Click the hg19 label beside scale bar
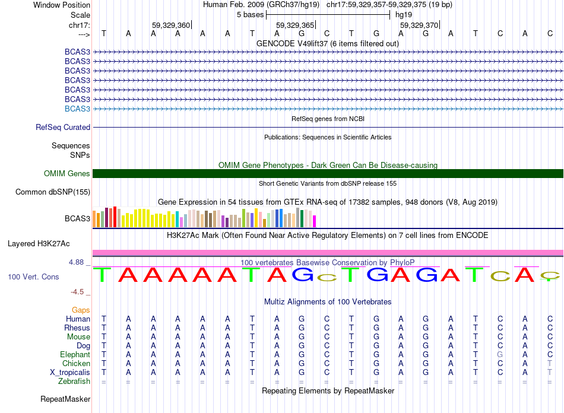 404,15
